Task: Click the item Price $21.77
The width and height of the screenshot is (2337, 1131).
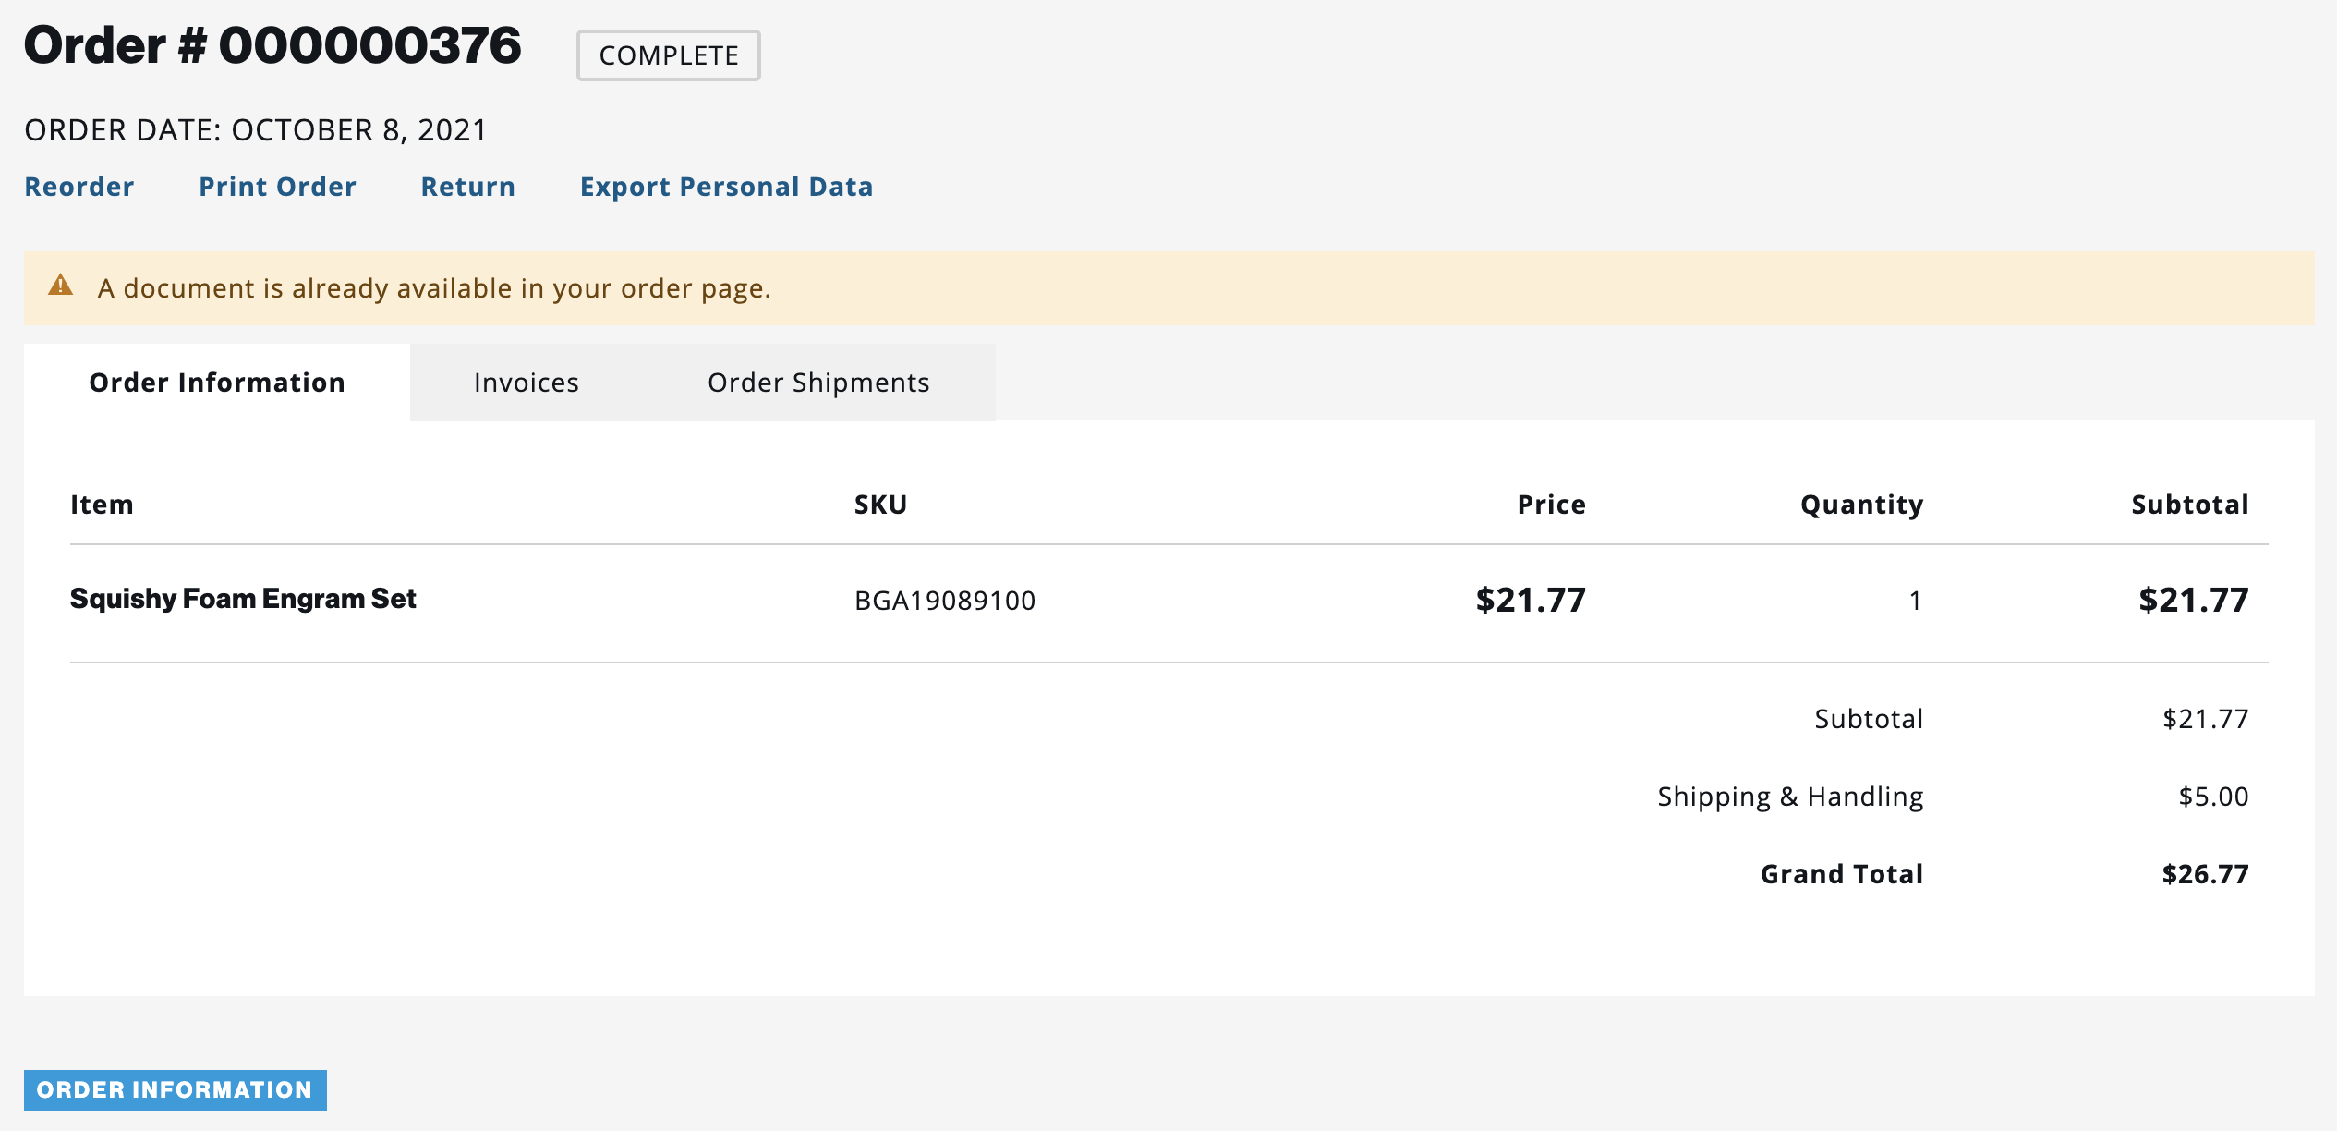Action: [x=1530, y=601]
